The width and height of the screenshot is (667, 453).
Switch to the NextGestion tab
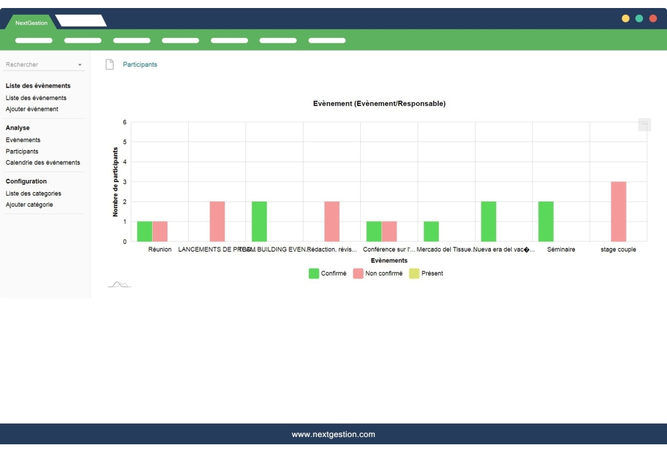click(31, 23)
